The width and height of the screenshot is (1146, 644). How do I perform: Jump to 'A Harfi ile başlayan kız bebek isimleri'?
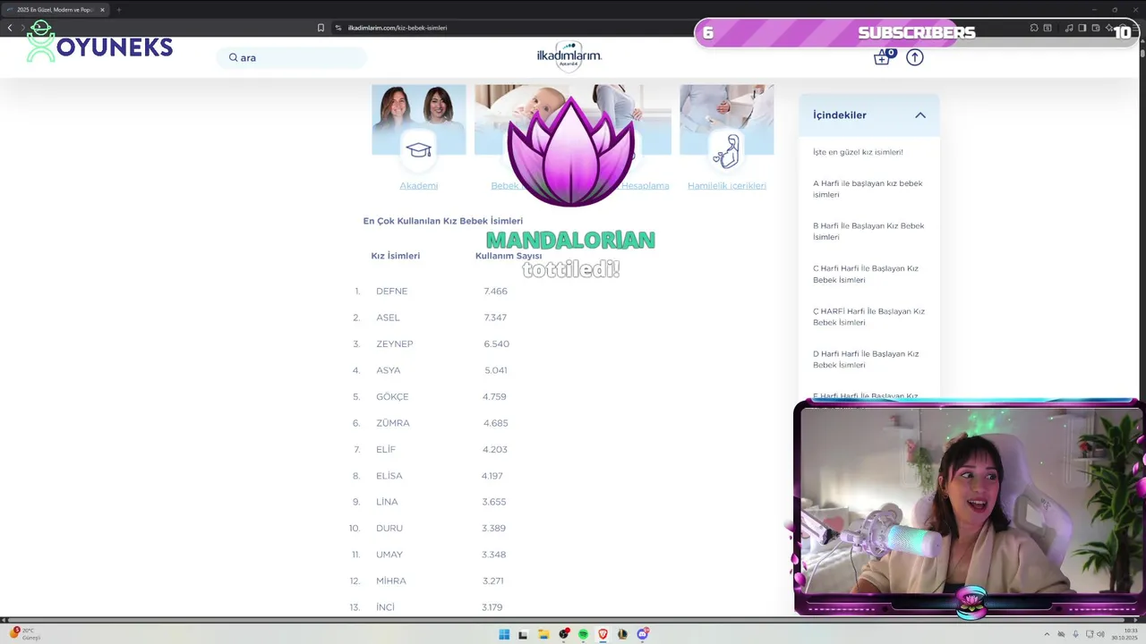click(868, 189)
